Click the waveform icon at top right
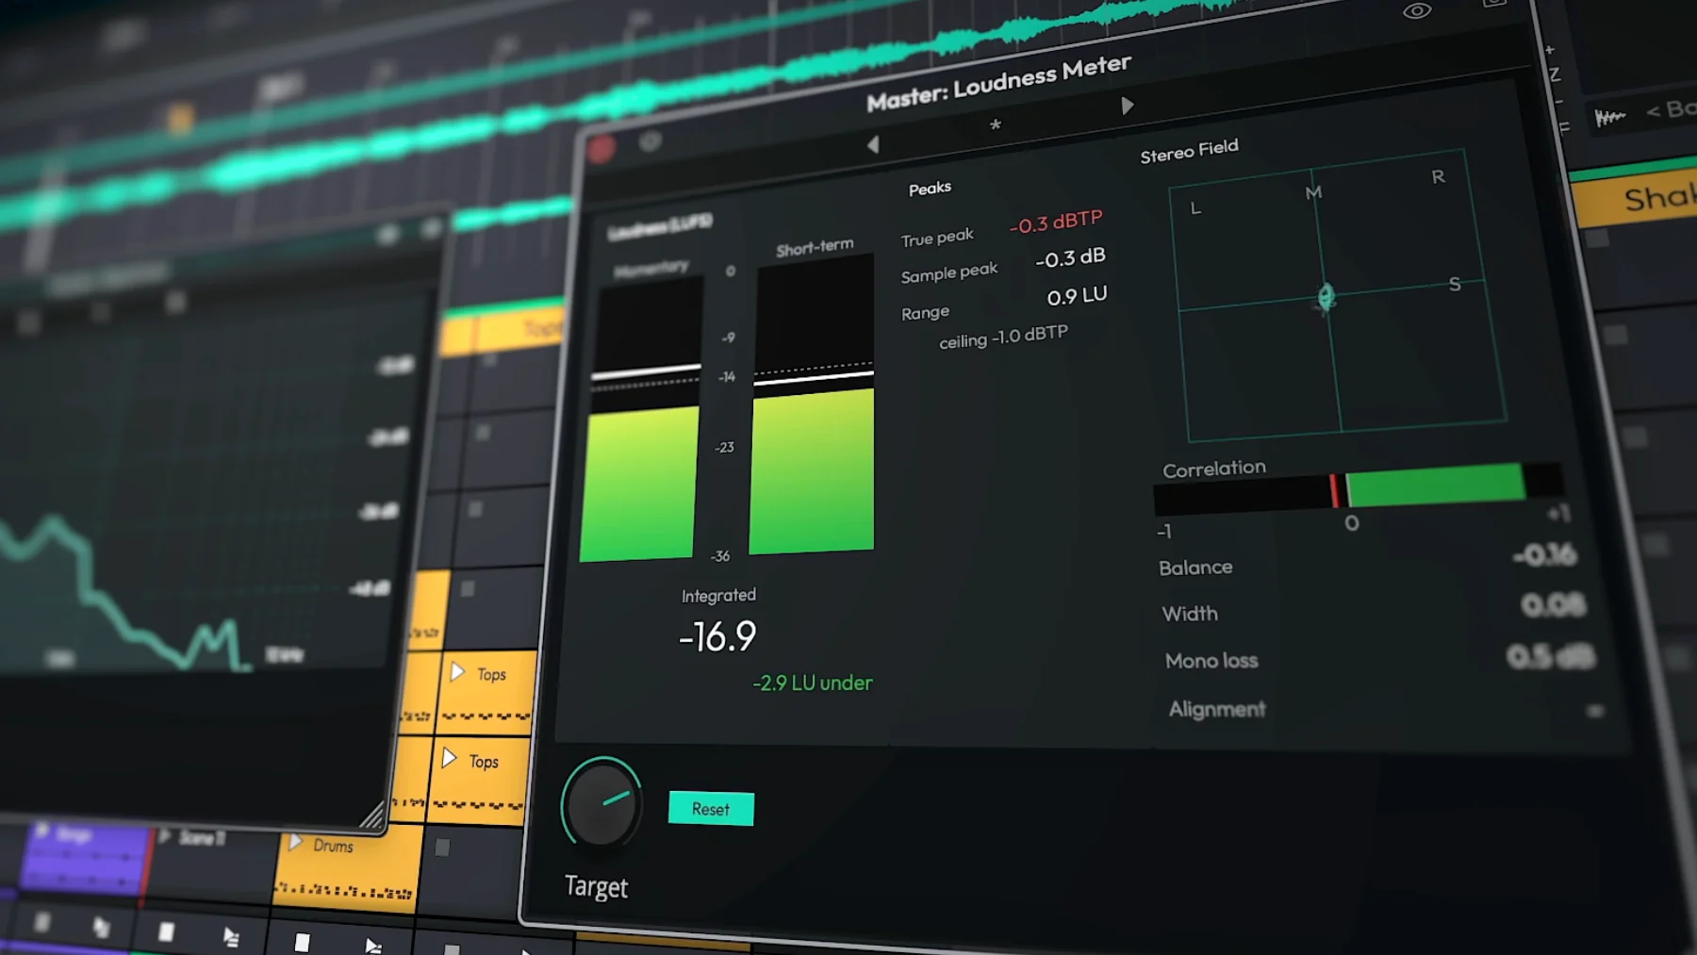The image size is (1697, 955). pyautogui.click(x=1610, y=118)
